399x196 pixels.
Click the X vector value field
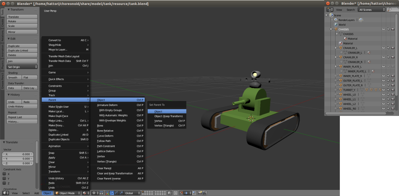pyautogui.click(x=18, y=154)
